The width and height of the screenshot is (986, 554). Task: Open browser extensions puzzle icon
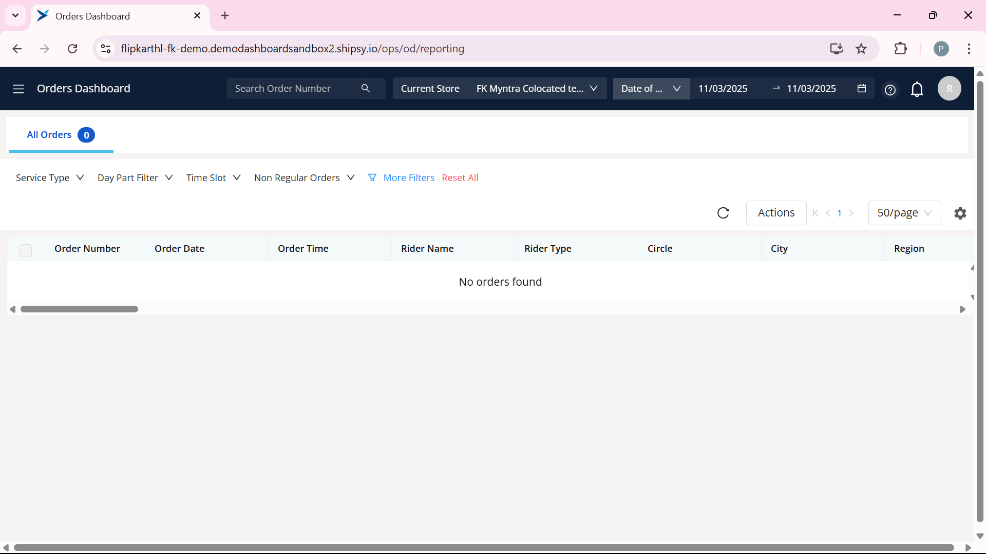click(x=901, y=49)
